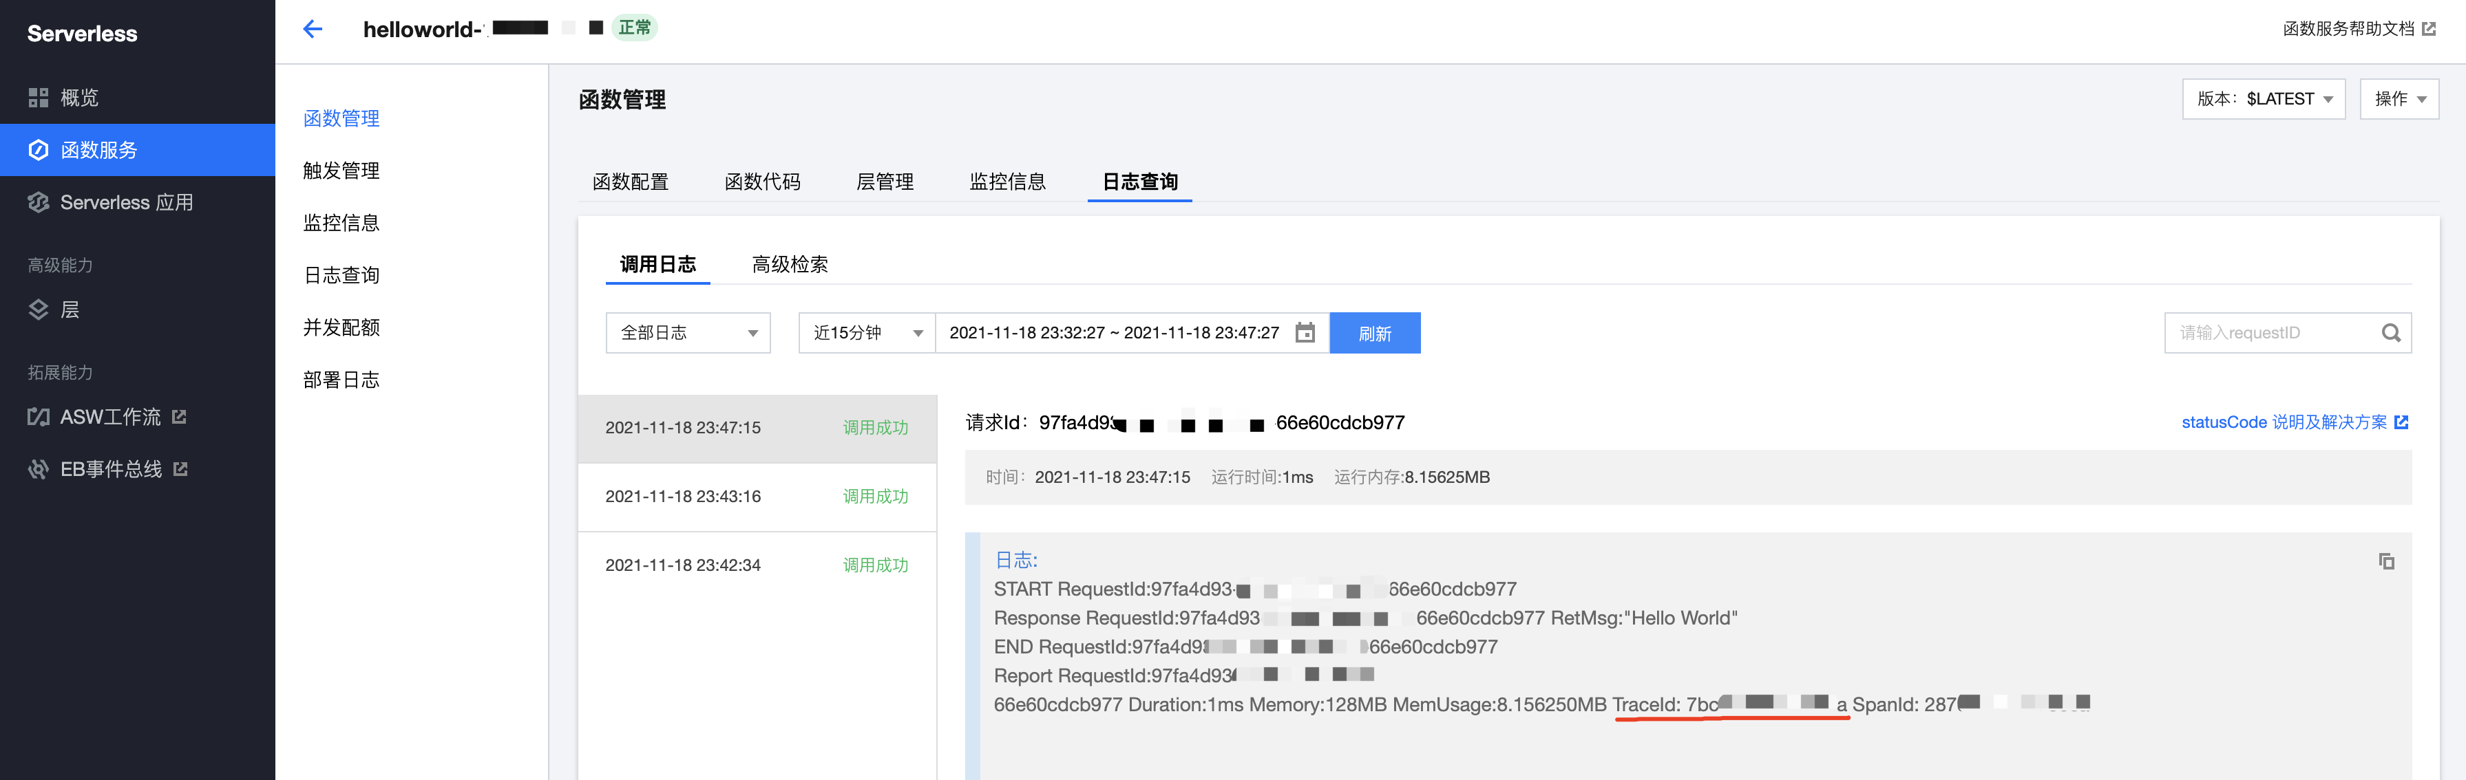2466x780 pixels.
Task: Select the 23:43:16 调用成功 log entry
Action: pos(757,497)
